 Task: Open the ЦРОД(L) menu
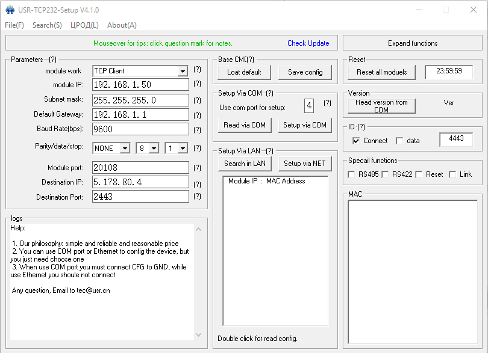pos(84,25)
